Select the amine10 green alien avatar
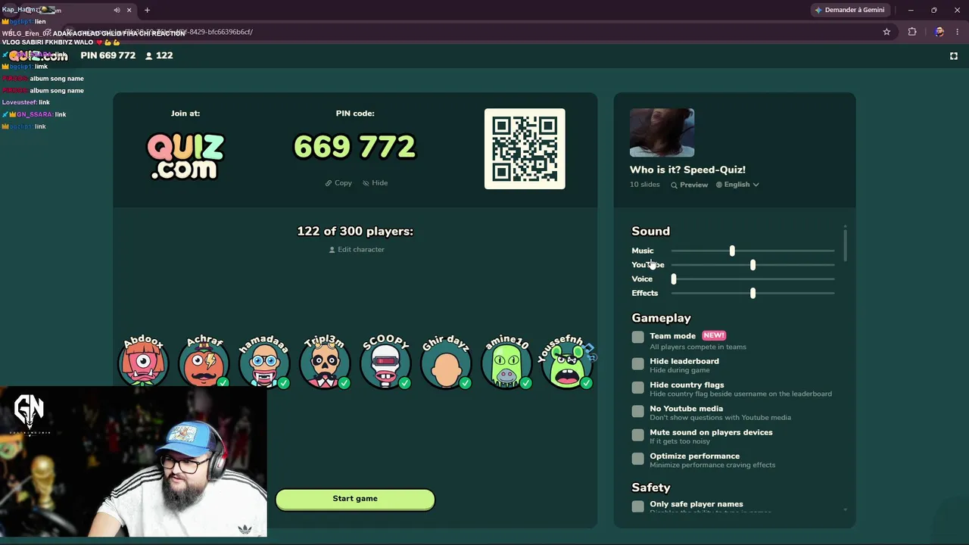Viewport: 969px width, 545px height. (506, 363)
